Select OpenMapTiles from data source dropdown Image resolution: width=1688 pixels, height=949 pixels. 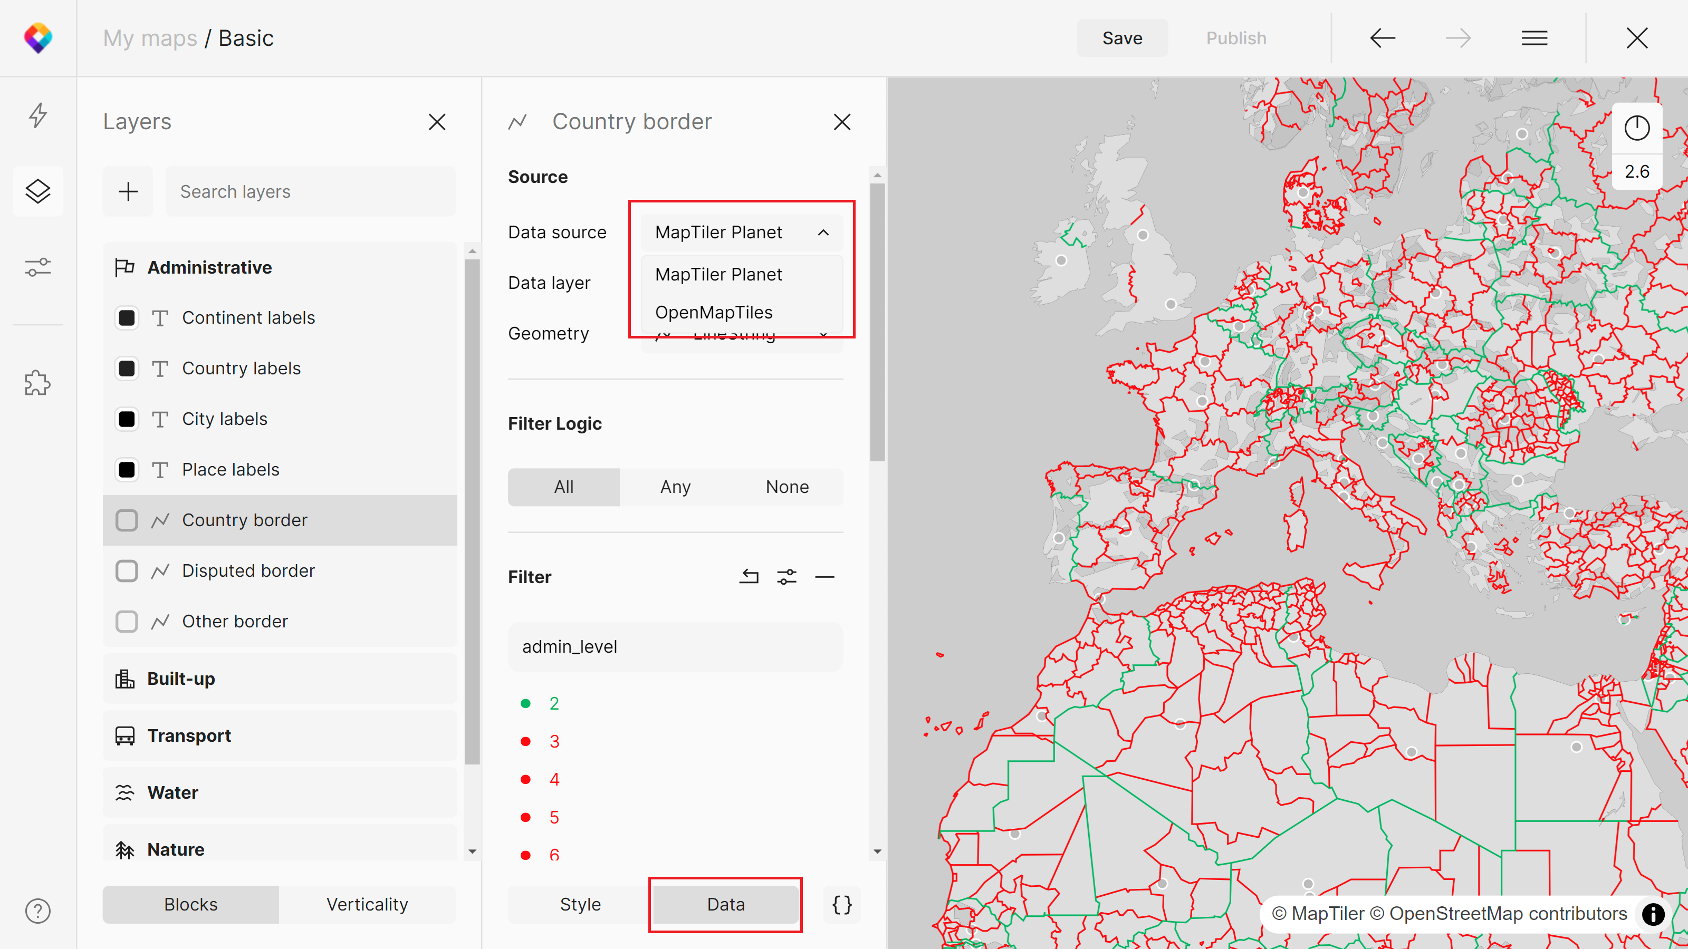(711, 312)
